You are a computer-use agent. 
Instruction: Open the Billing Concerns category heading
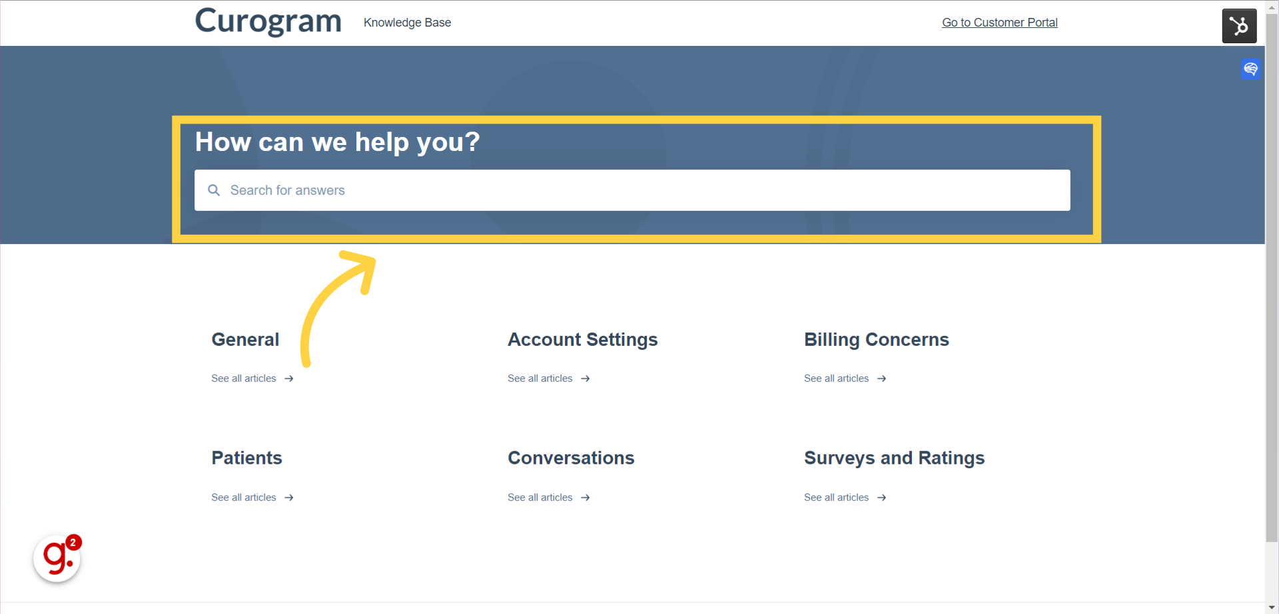877,340
